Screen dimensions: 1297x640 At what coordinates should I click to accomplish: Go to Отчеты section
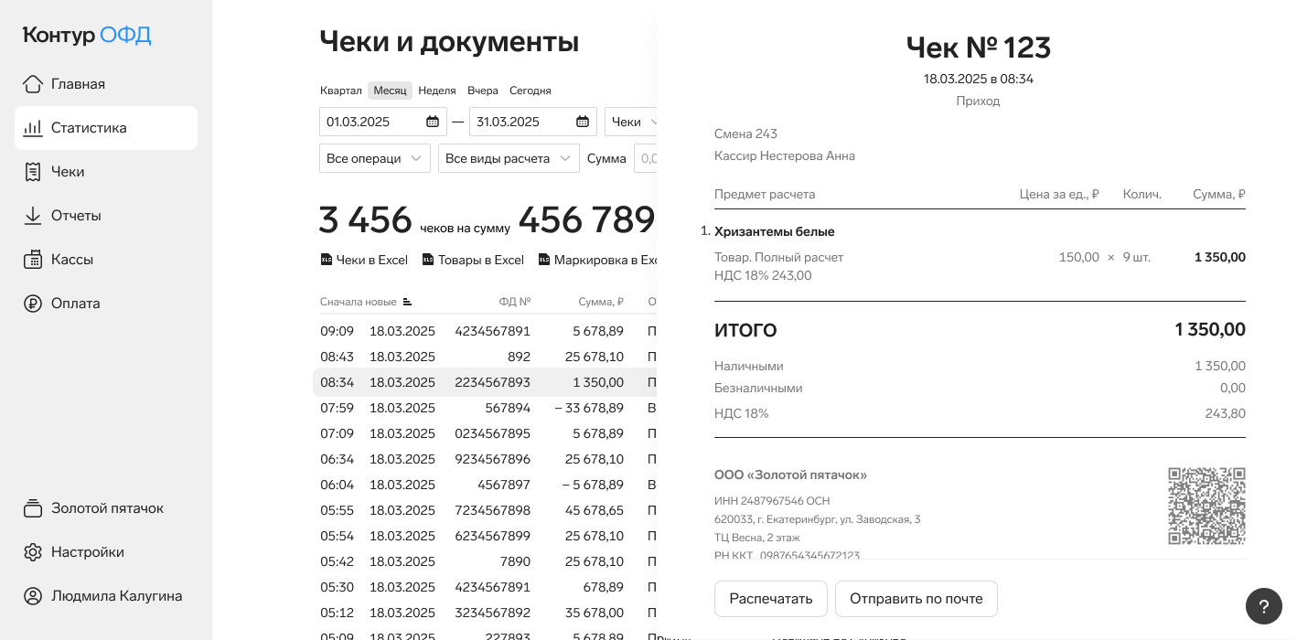(x=106, y=216)
